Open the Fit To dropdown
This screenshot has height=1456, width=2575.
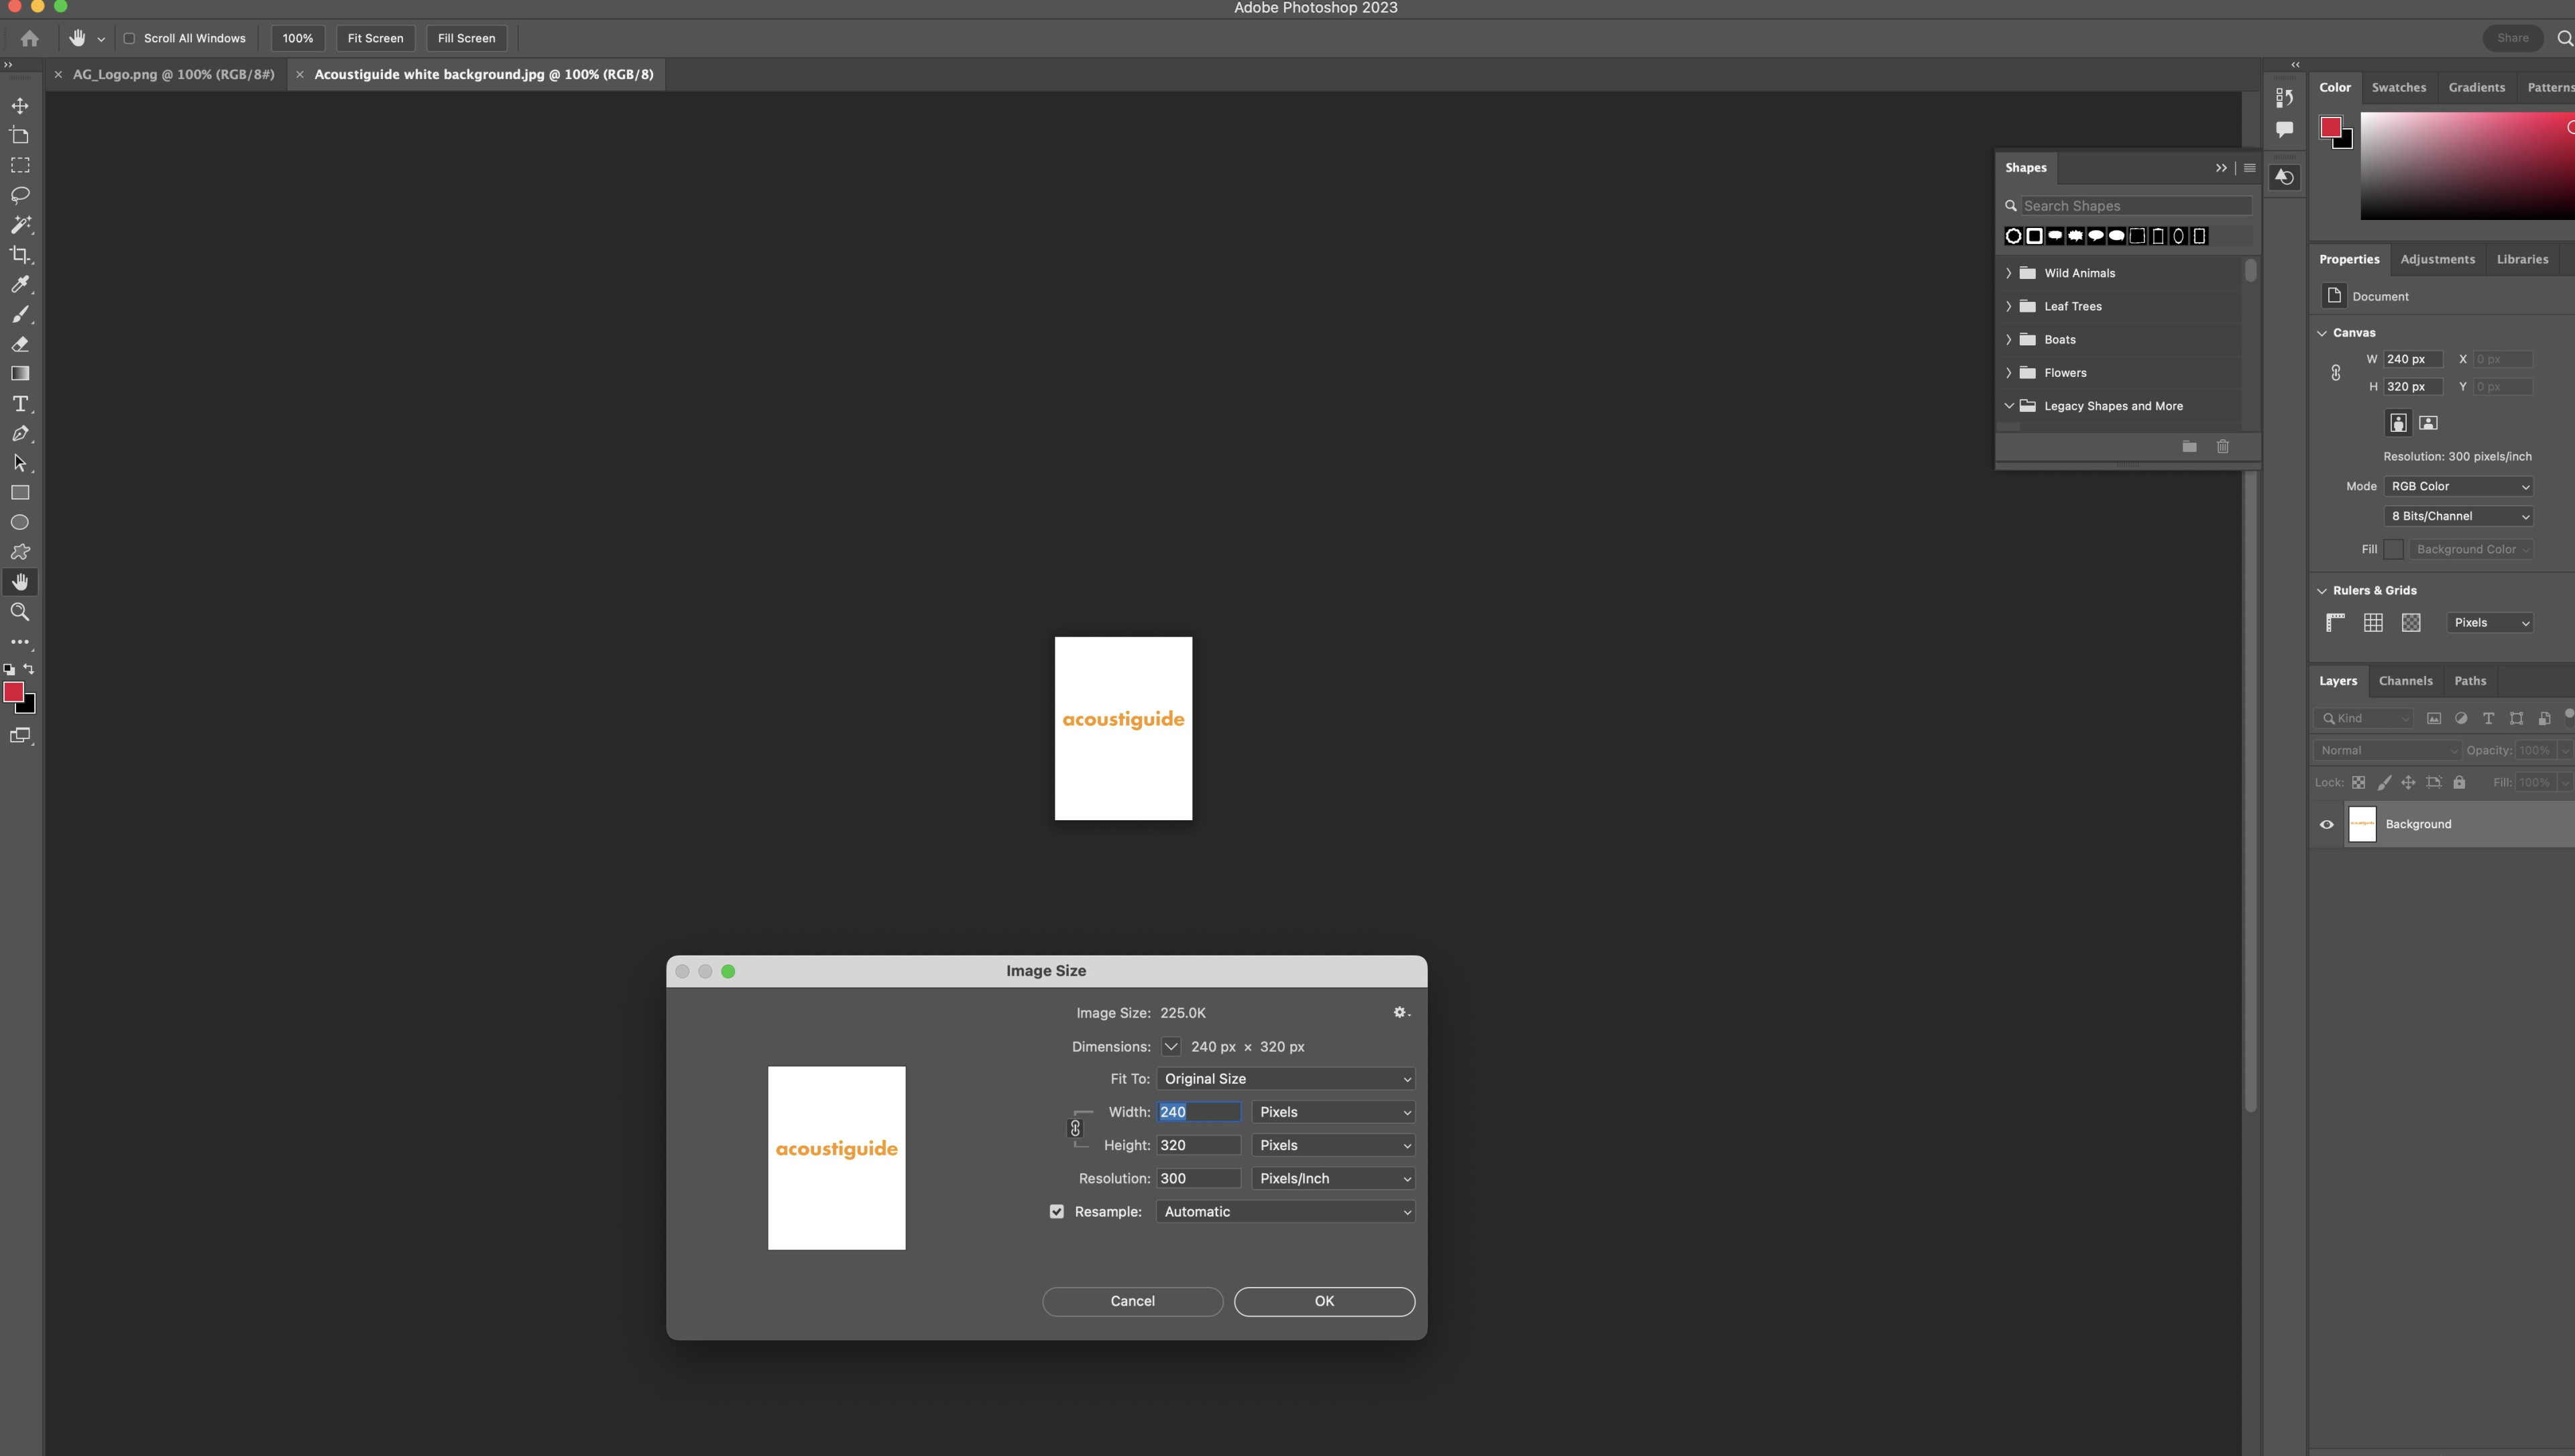click(1285, 1078)
